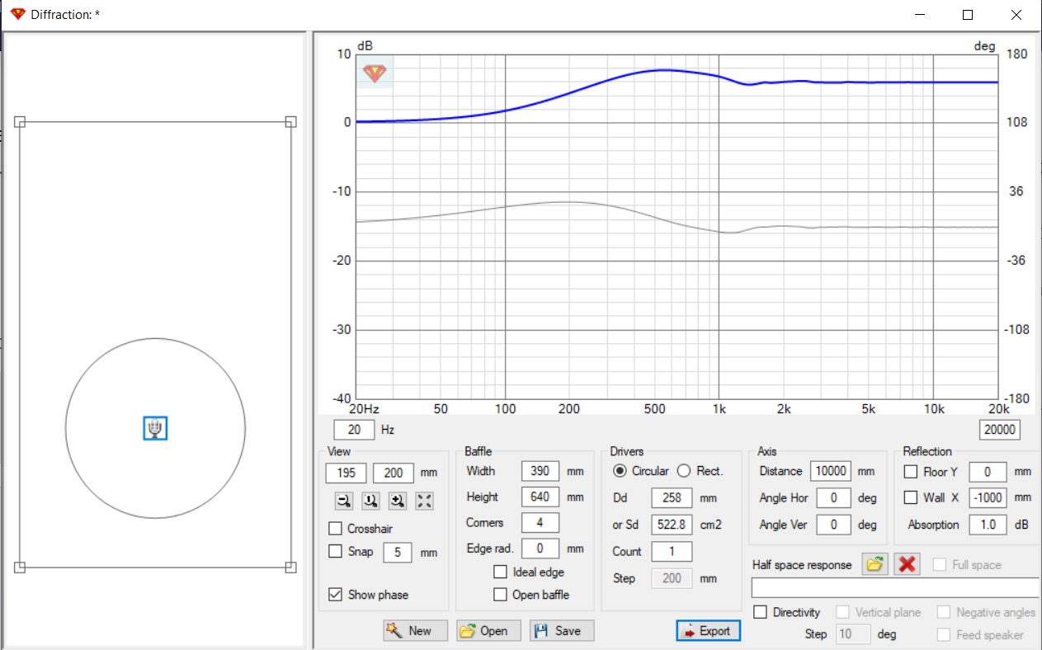This screenshot has width=1042, height=650.
Task: Edit the Absorption dB field
Action: coord(987,525)
